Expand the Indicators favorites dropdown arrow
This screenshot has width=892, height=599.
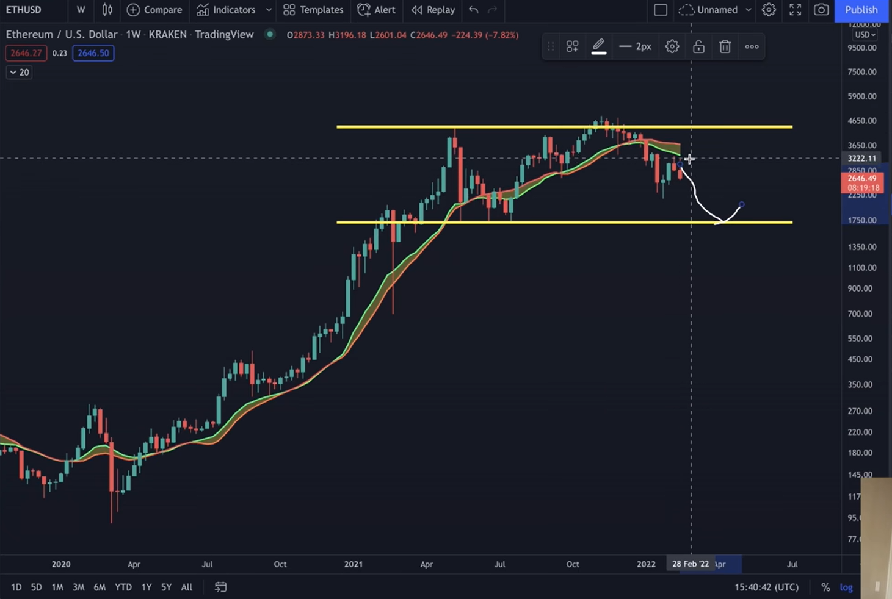[x=268, y=10]
